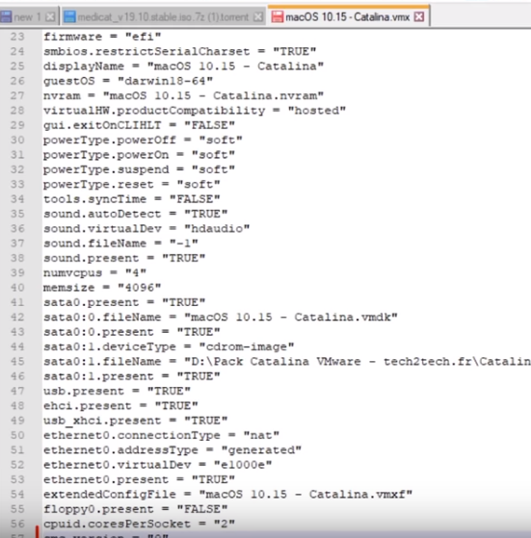Click the usb_xhci.present line
Image resolution: width=531 pixels, height=538 pixels.
(x=135, y=420)
